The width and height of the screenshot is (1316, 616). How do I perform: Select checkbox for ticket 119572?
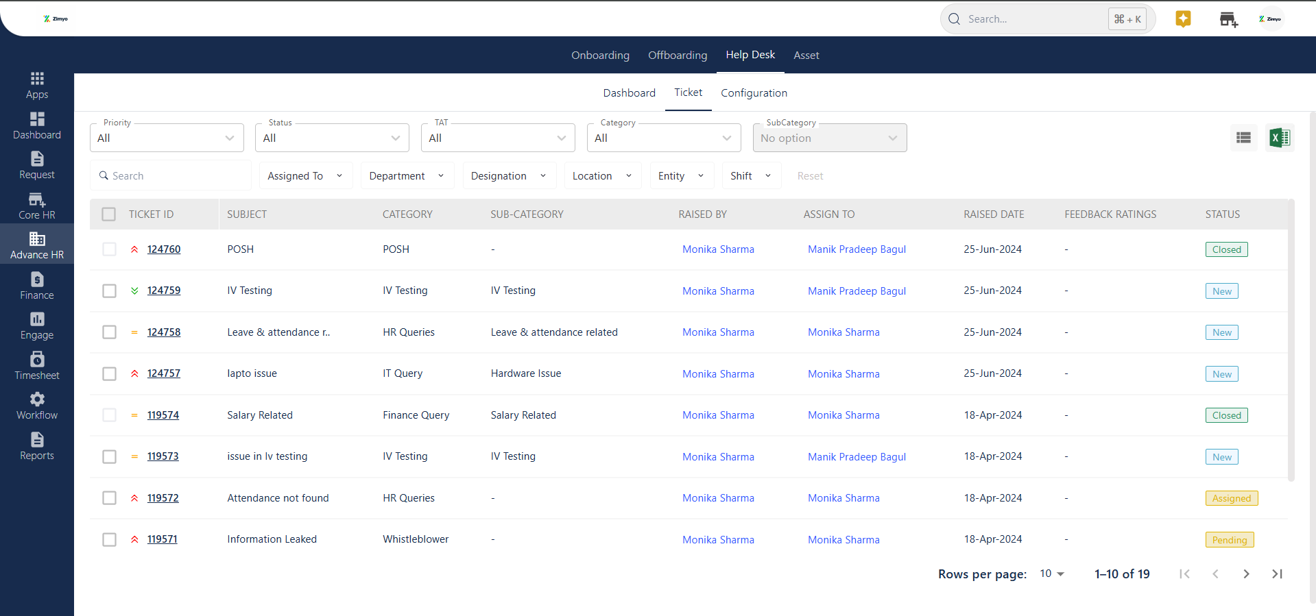point(109,498)
